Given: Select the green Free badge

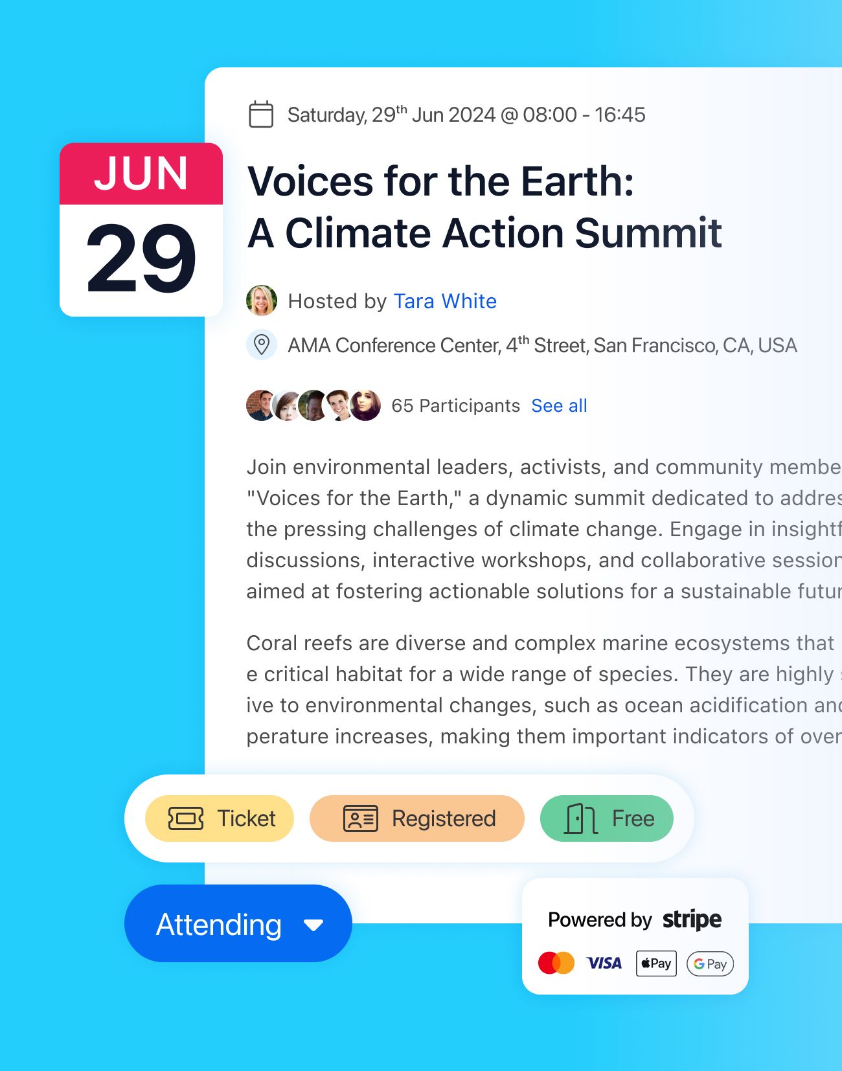Looking at the screenshot, I should [x=607, y=818].
